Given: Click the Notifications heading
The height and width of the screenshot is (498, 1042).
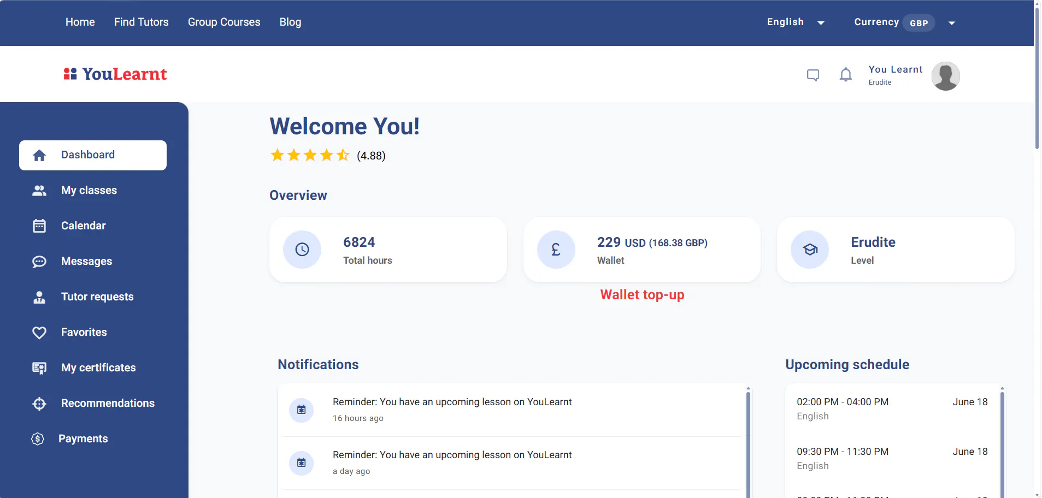Looking at the screenshot, I should (x=318, y=365).
